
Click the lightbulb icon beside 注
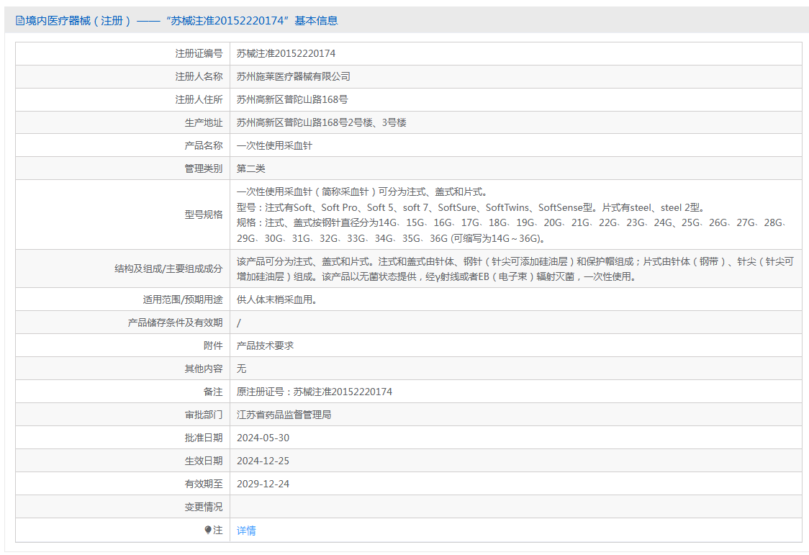(x=208, y=530)
